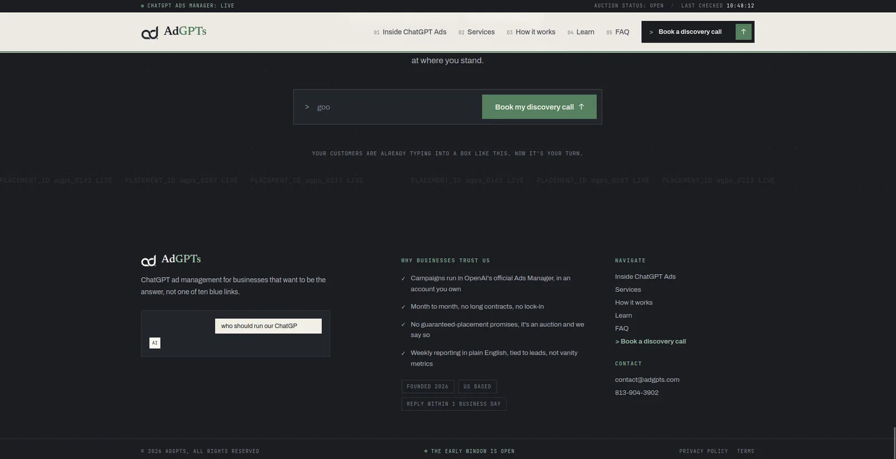Click footer Learn link

(623, 315)
